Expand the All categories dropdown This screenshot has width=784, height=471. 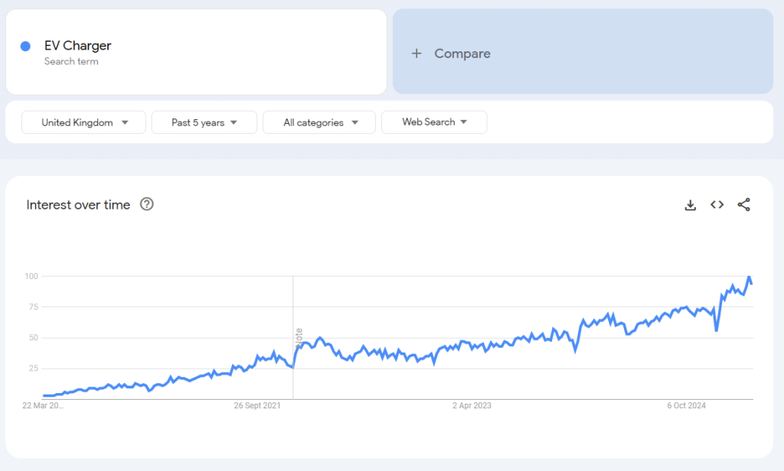tap(319, 122)
